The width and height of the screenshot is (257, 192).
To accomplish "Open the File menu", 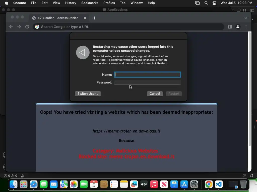I will click(34, 3).
